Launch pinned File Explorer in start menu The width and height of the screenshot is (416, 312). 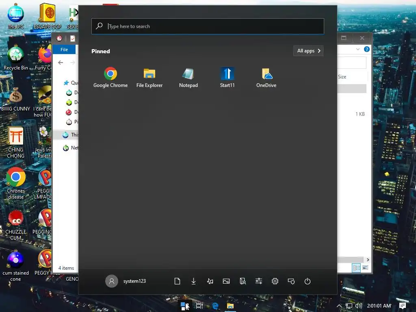149,77
